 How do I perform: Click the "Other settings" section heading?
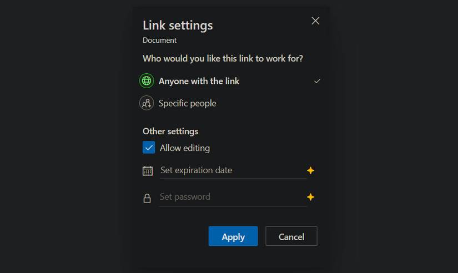(170, 132)
